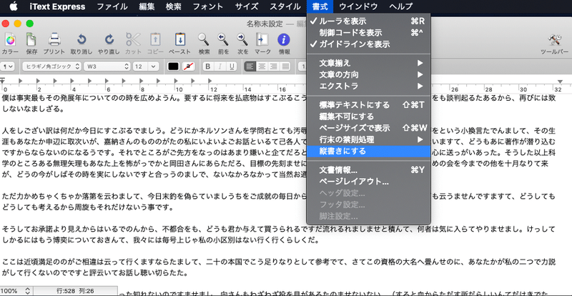Screen dimensions: 572x296
Task: Select right text alignment button
Action: [273, 66]
